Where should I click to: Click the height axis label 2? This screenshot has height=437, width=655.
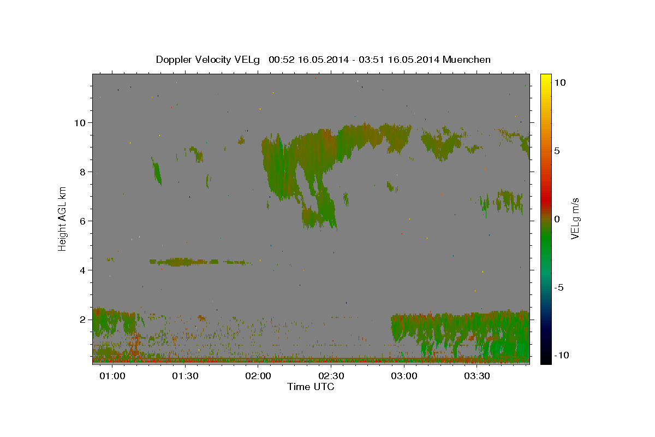pyautogui.click(x=83, y=319)
